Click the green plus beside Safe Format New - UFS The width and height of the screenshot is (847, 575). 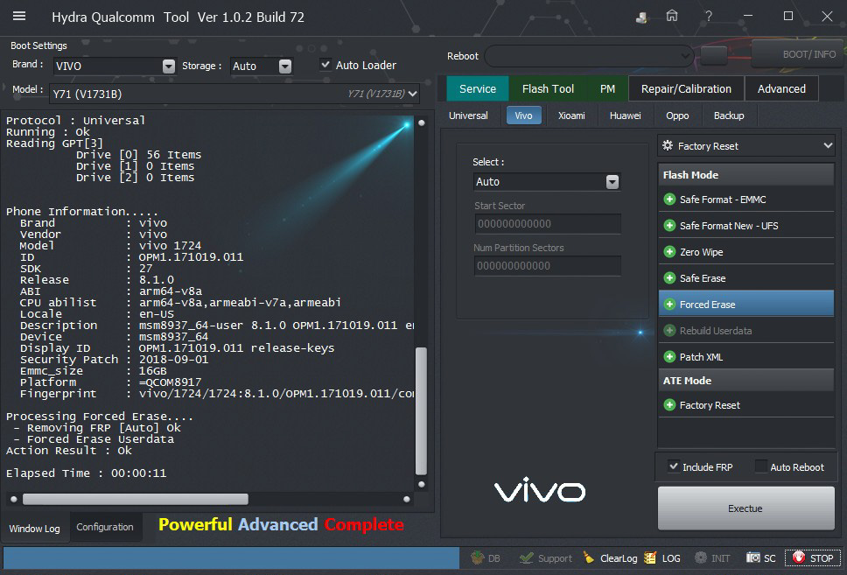(669, 225)
